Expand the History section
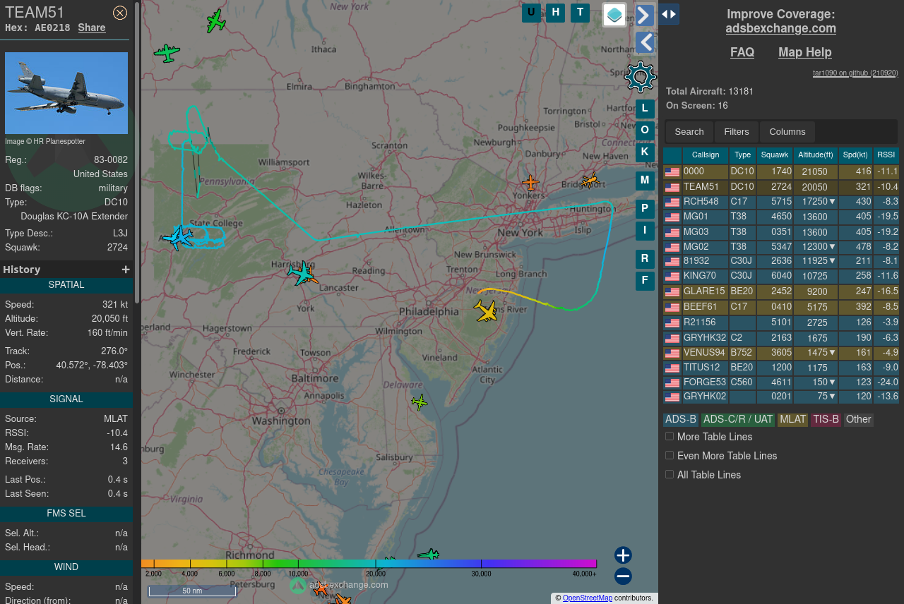Screen dimensions: 904x604 click(x=126, y=270)
